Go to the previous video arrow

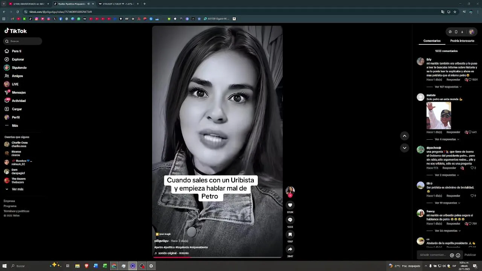point(404,136)
